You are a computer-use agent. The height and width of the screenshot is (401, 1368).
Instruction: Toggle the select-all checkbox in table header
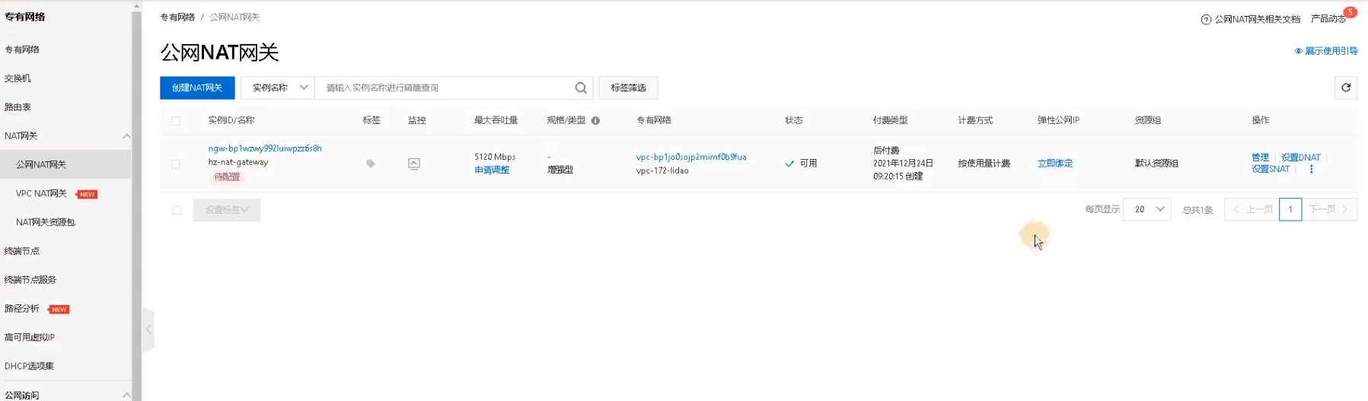click(x=176, y=121)
